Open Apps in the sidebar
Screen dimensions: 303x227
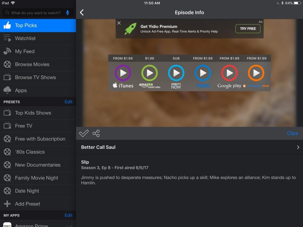pos(38,91)
